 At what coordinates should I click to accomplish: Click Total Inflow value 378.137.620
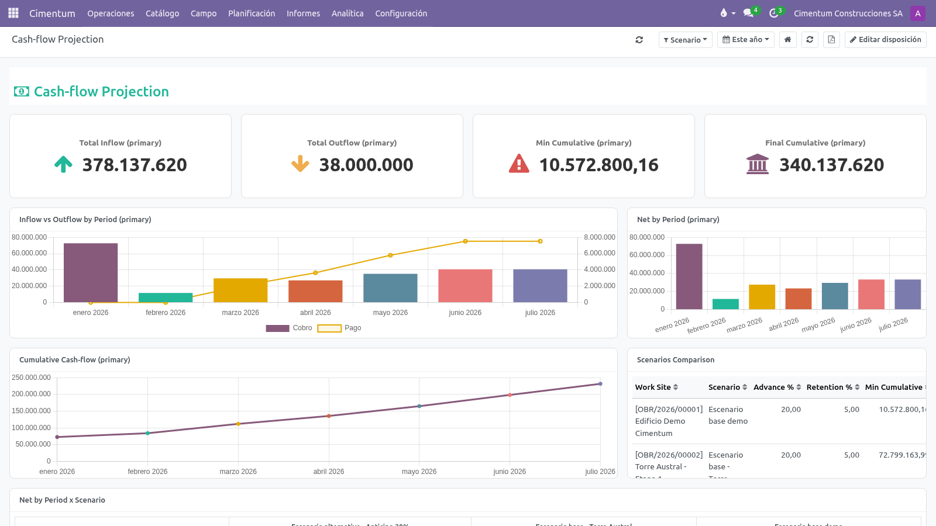[135, 165]
